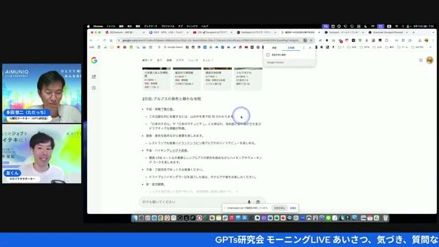Click the address bar URL
The width and height of the screenshot is (439, 247).
pos(211,40)
